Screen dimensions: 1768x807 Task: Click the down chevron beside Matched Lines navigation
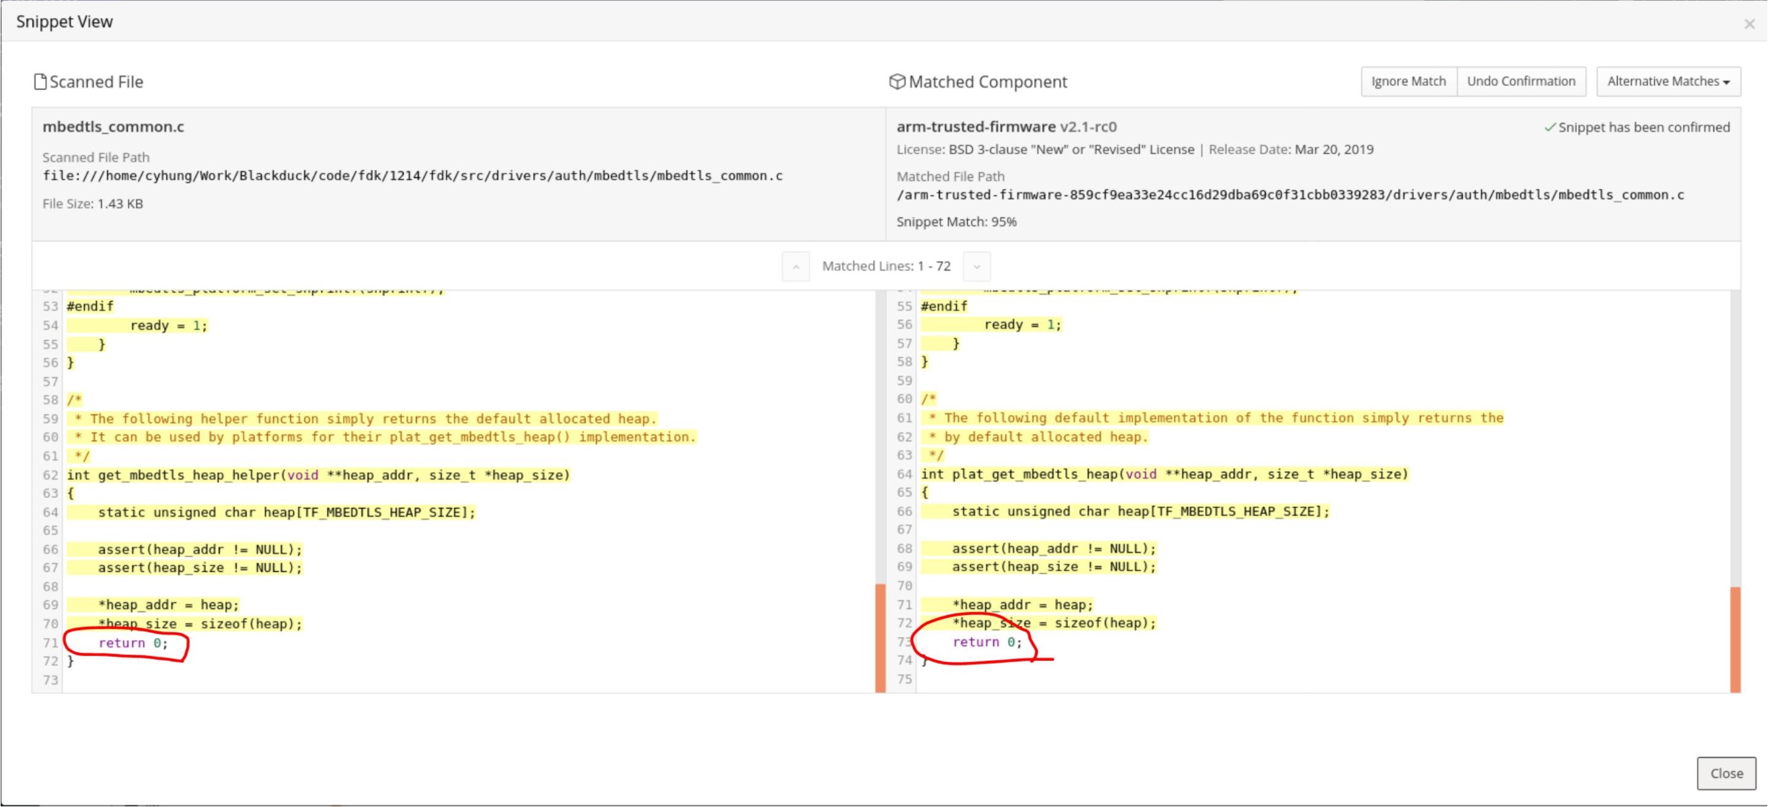(977, 267)
